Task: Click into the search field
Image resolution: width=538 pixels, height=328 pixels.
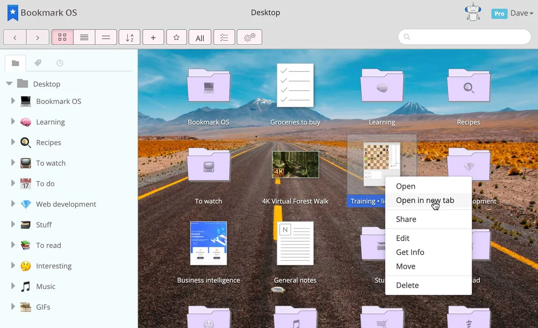Action: [466, 37]
